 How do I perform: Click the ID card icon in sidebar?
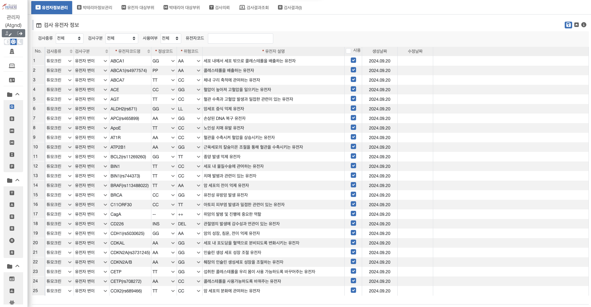[12, 80]
